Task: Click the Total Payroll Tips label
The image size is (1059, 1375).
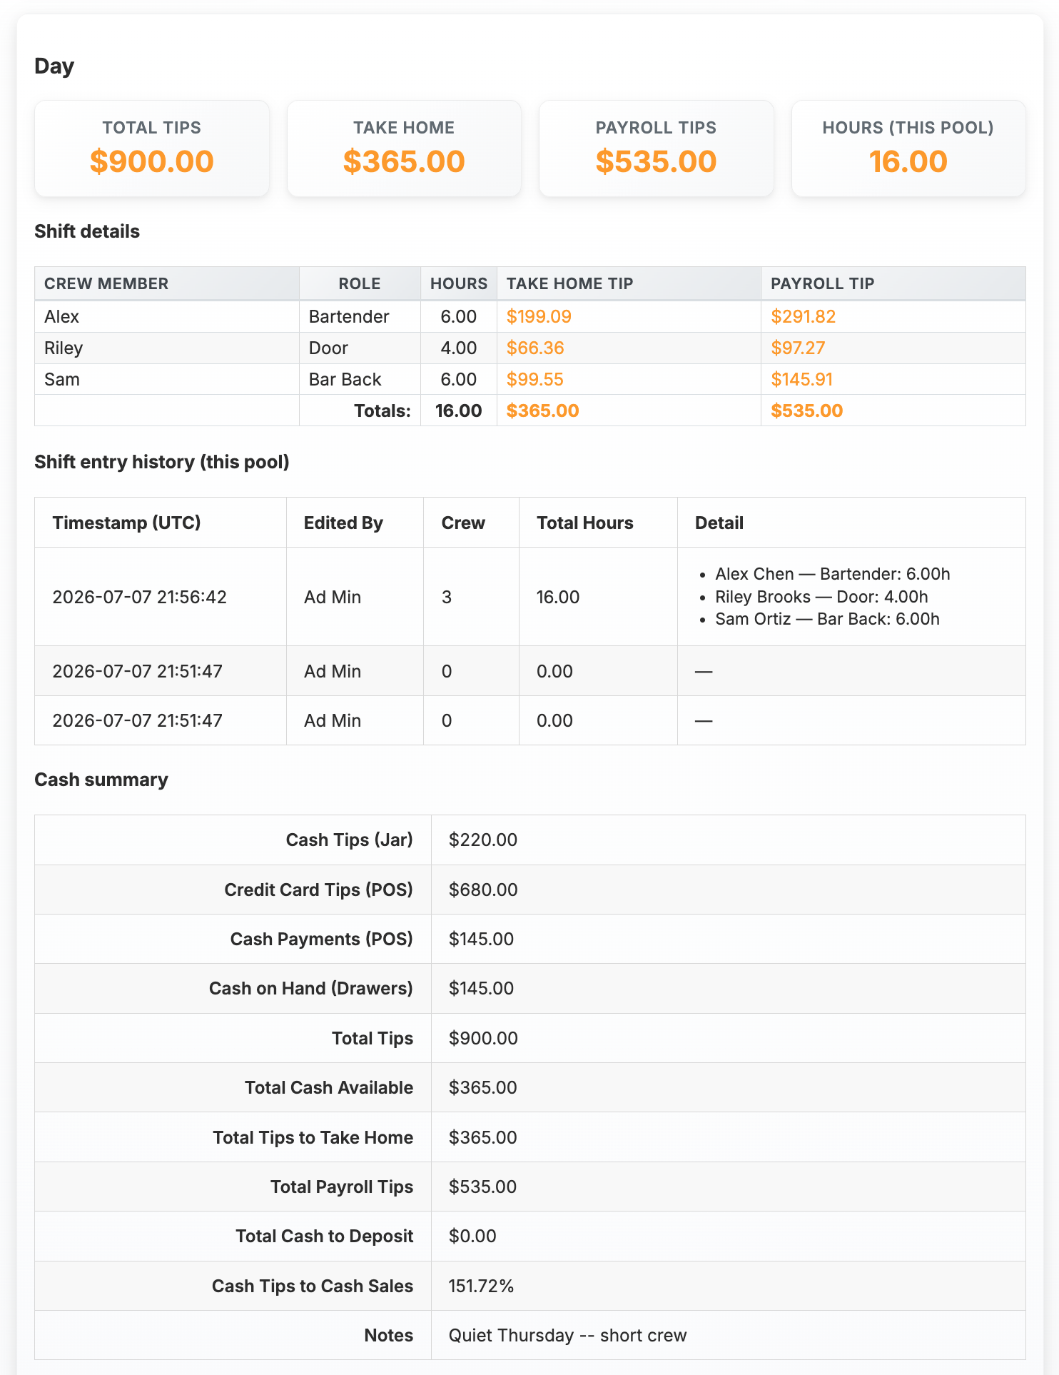Action: point(342,1187)
